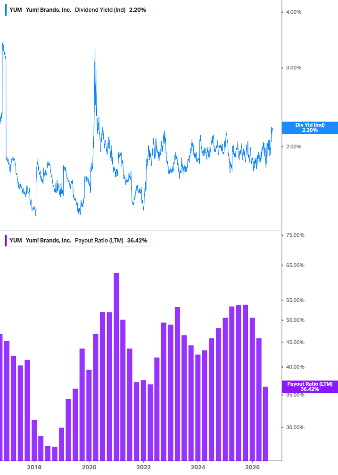Click the 3.00% dividend yield axis label
Screen dimensions: 338x475
294,68
